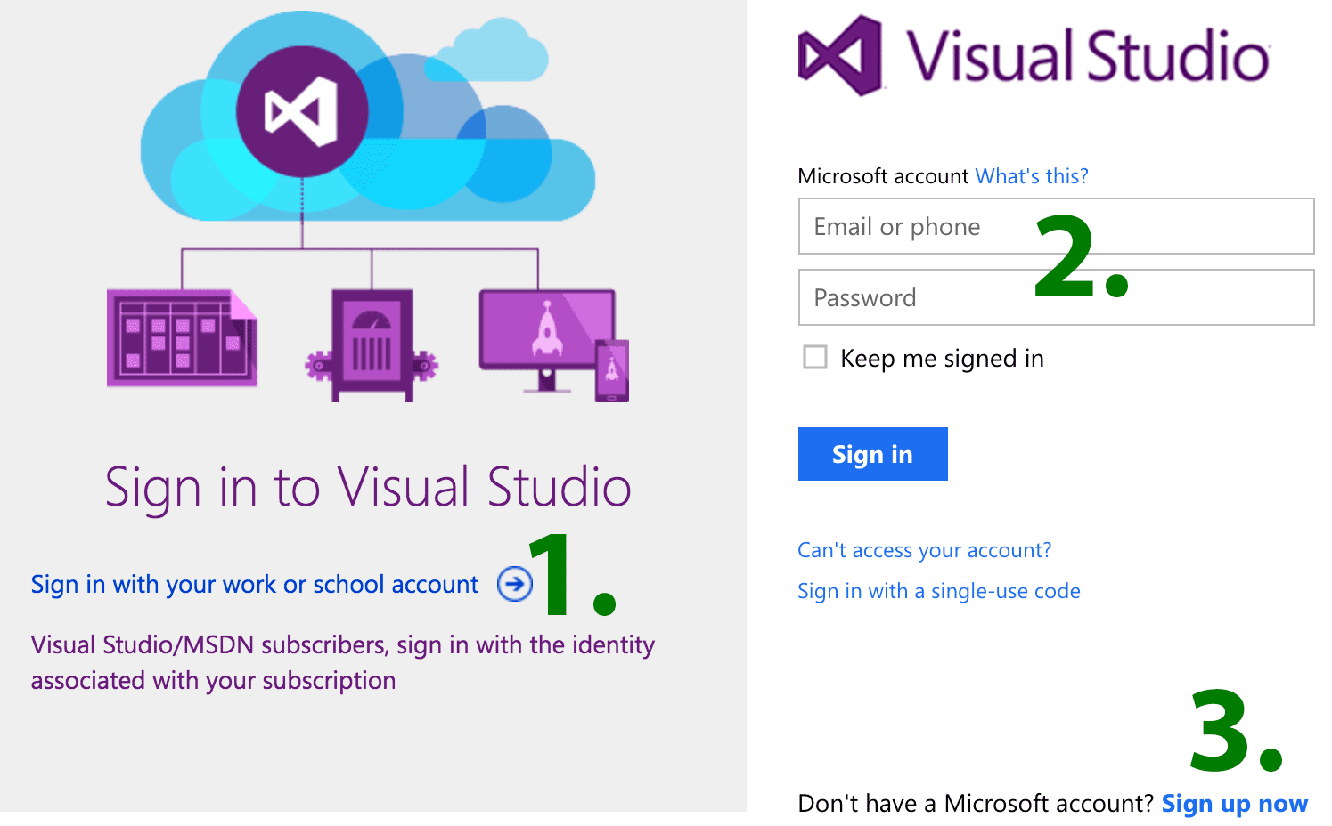Click the Visual Studio cloud emblem illustration
The width and height of the screenshot is (1332, 826).
coord(302,111)
